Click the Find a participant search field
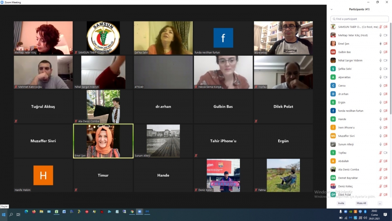The width and height of the screenshot is (392, 221). click(359, 19)
